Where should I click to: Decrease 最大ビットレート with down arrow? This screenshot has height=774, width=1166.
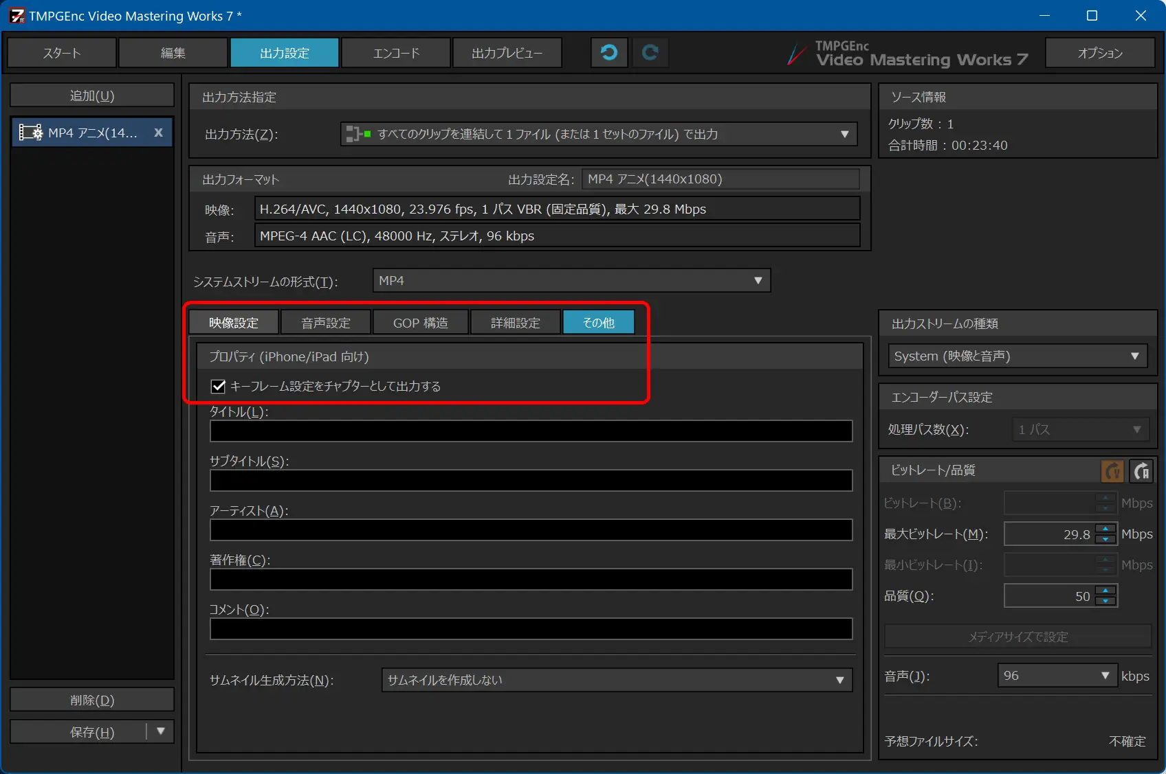click(x=1105, y=540)
